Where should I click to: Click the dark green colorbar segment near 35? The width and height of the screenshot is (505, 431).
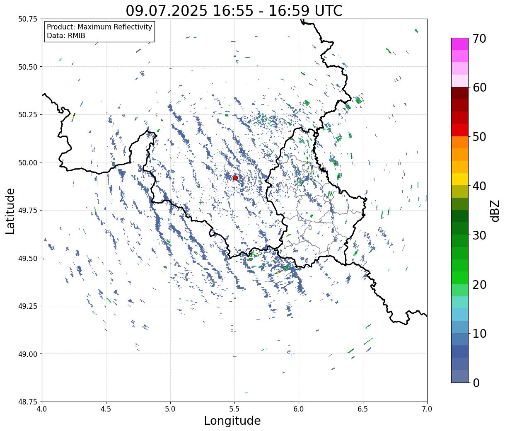point(460,216)
